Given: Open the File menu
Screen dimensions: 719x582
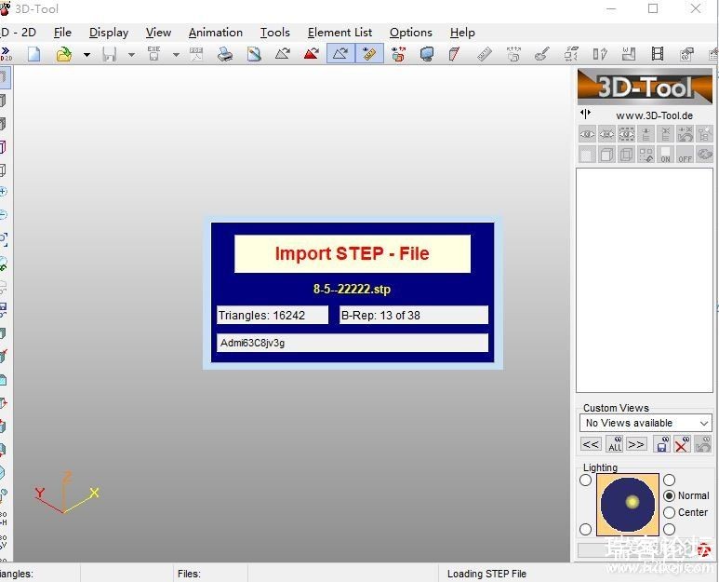Looking at the screenshot, I should click(62, 33).
